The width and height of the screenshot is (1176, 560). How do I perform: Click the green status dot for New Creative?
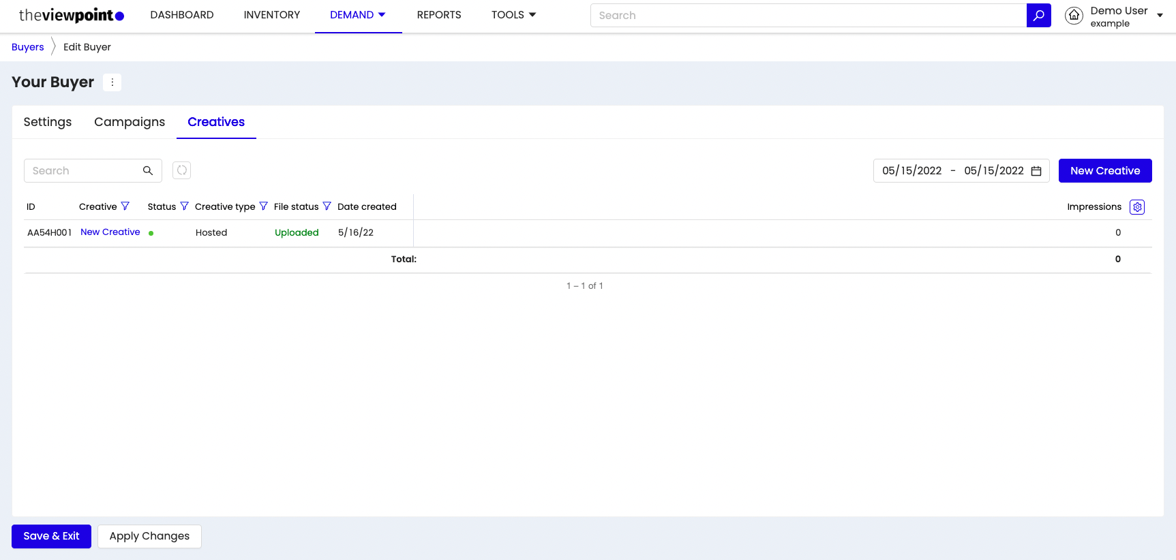[x=151, y=233]
